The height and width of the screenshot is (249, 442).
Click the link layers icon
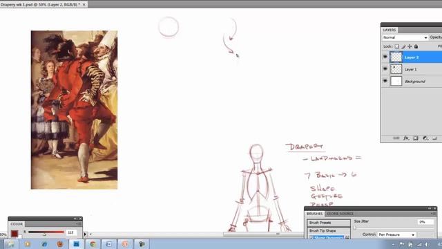tap(396, 138)
